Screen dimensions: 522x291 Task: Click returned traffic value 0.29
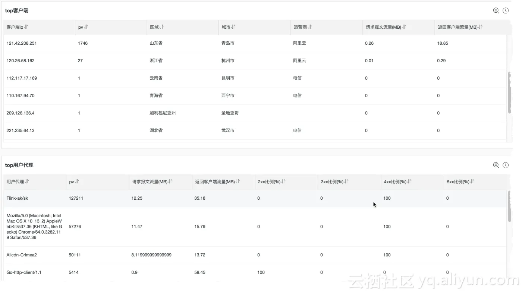[441, 61]
